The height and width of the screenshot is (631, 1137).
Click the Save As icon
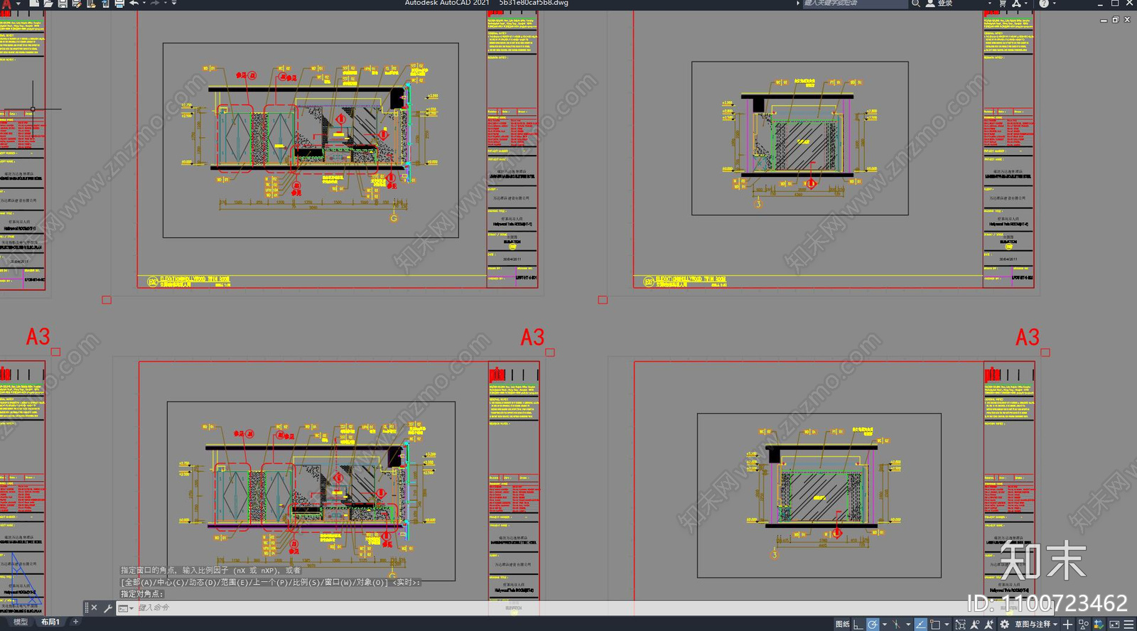pyautogui.click(x=77, y=4)
